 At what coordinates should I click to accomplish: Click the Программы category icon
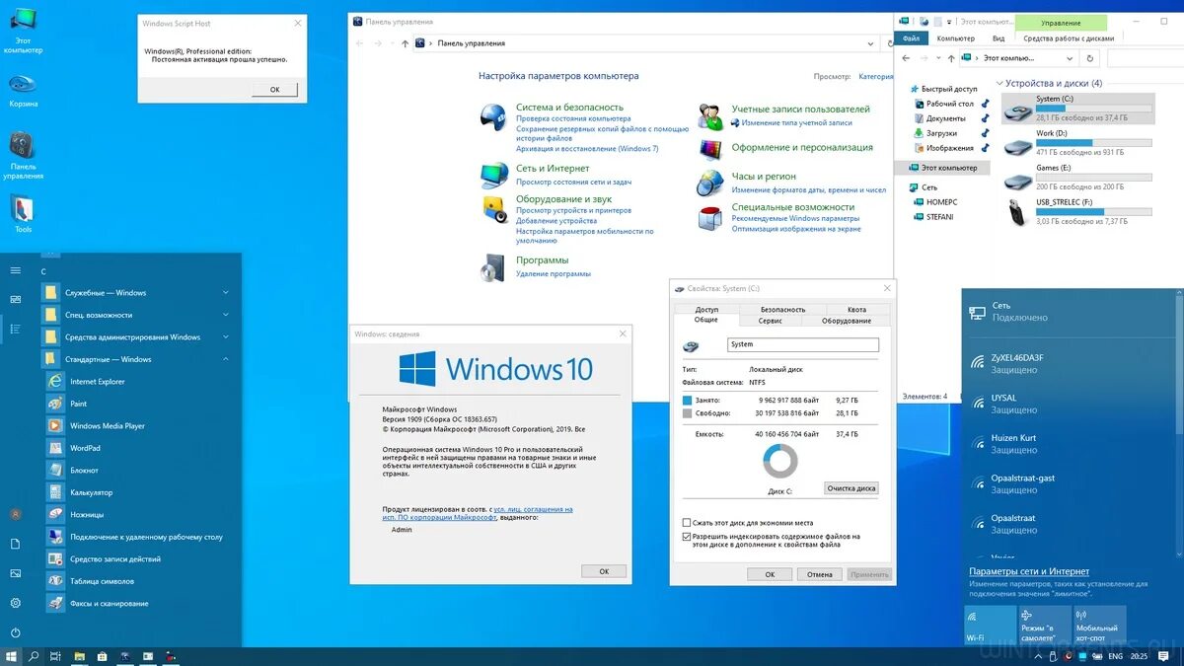[x=493, y=266]
